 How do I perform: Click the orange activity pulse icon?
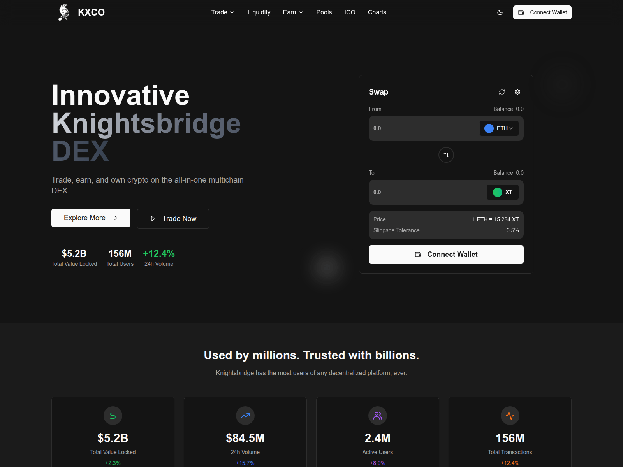510,416
